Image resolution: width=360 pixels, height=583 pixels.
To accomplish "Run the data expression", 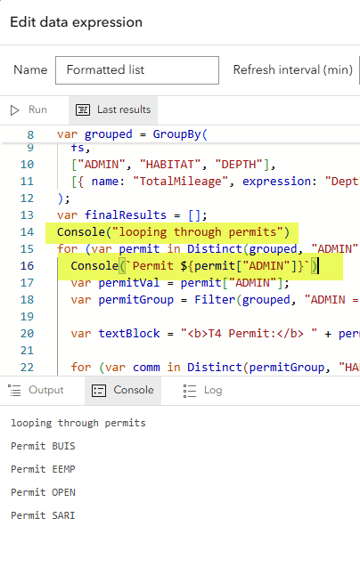I will click(x=29, y=110).
